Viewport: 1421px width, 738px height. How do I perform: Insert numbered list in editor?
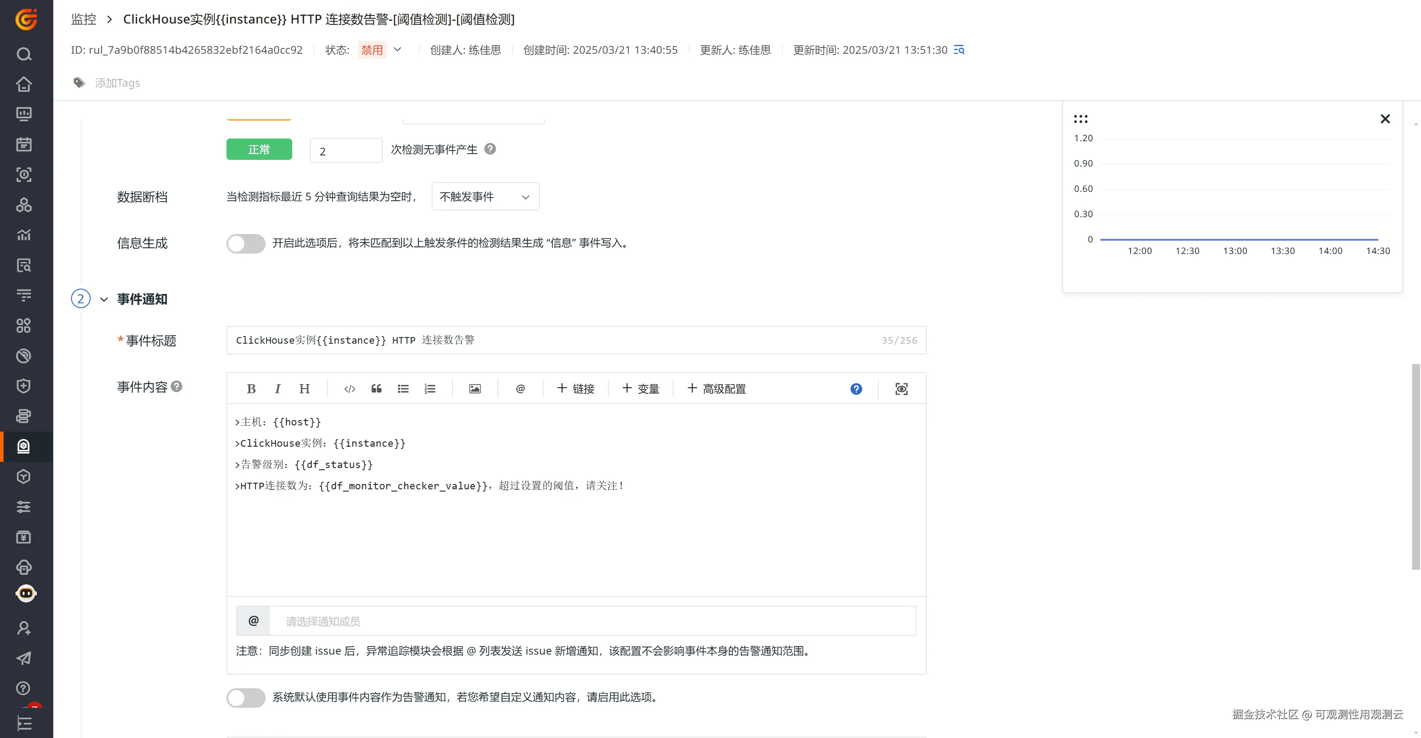click(430, 389)
